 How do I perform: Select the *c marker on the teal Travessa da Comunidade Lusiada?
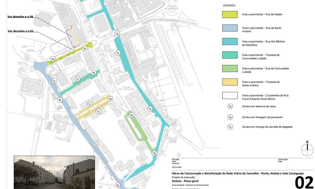click(x=78, y=79)
